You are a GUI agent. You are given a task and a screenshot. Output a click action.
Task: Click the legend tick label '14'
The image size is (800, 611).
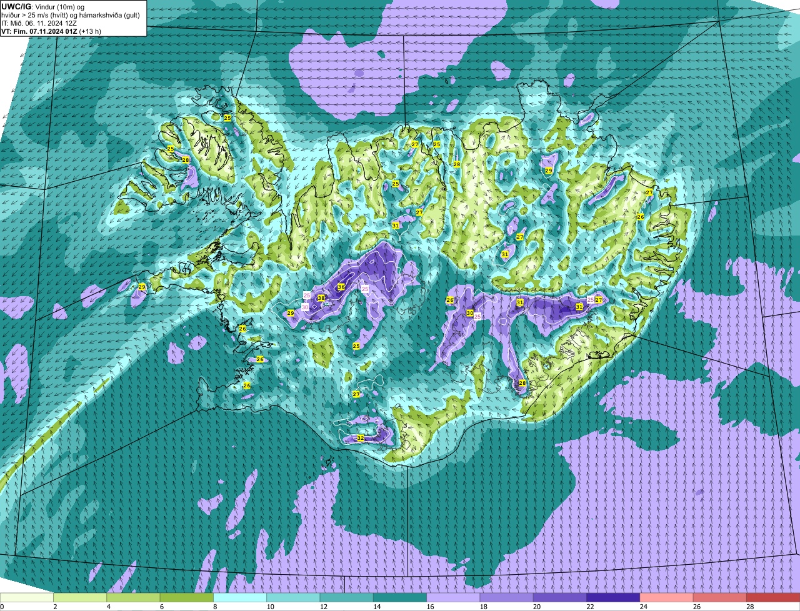click(x=376, y=607)
